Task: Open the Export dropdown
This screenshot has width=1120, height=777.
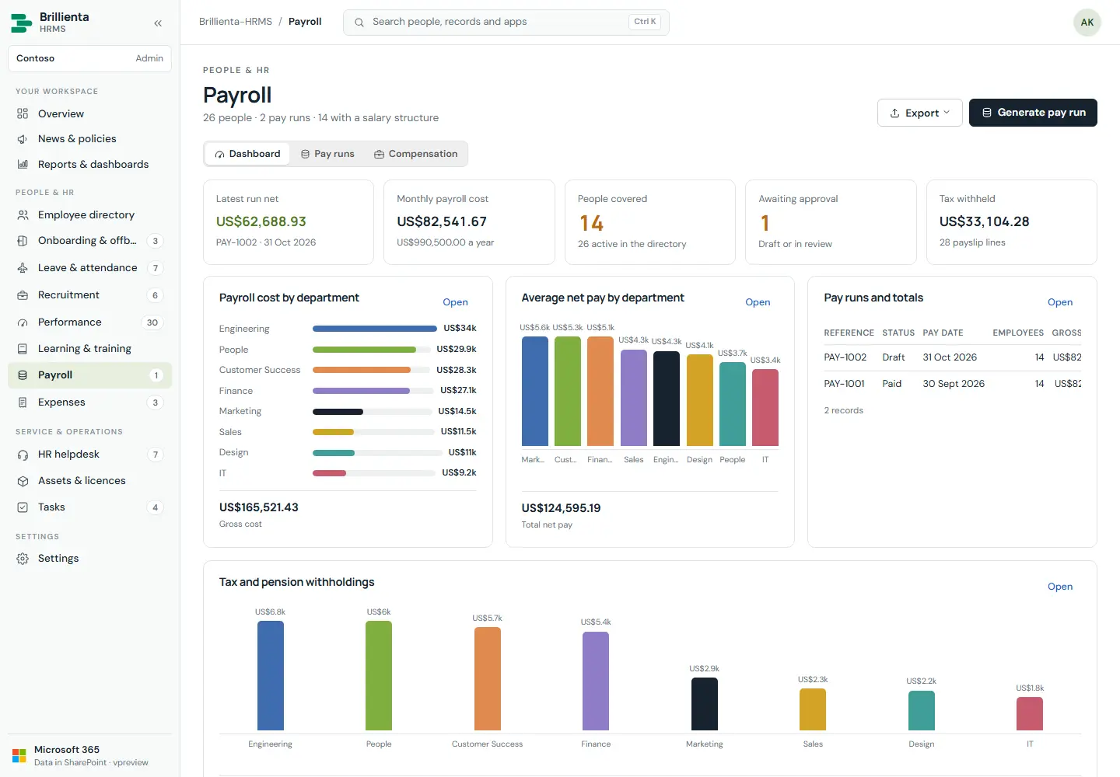Action: click(920, 113)
